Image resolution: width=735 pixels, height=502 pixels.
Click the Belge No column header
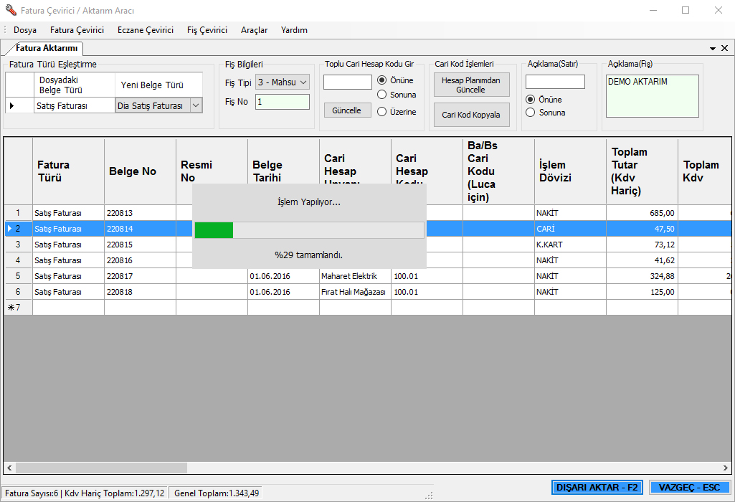pyautogui.click(x=140, y=171)
